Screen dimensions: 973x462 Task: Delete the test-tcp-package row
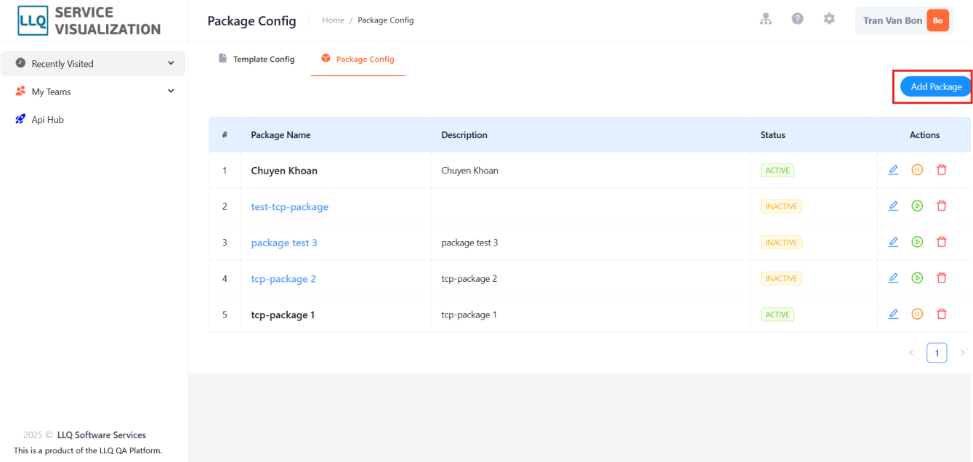(942, 206)
